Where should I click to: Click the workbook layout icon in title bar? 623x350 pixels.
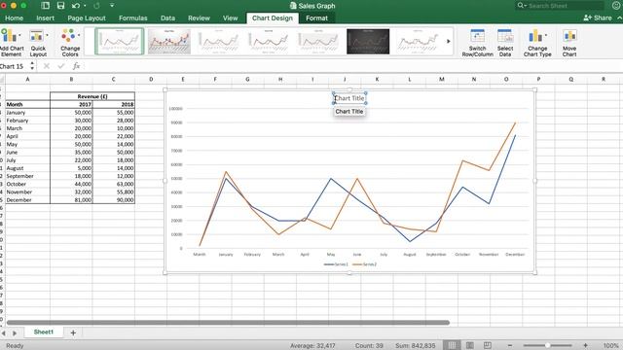click(46, 6)
